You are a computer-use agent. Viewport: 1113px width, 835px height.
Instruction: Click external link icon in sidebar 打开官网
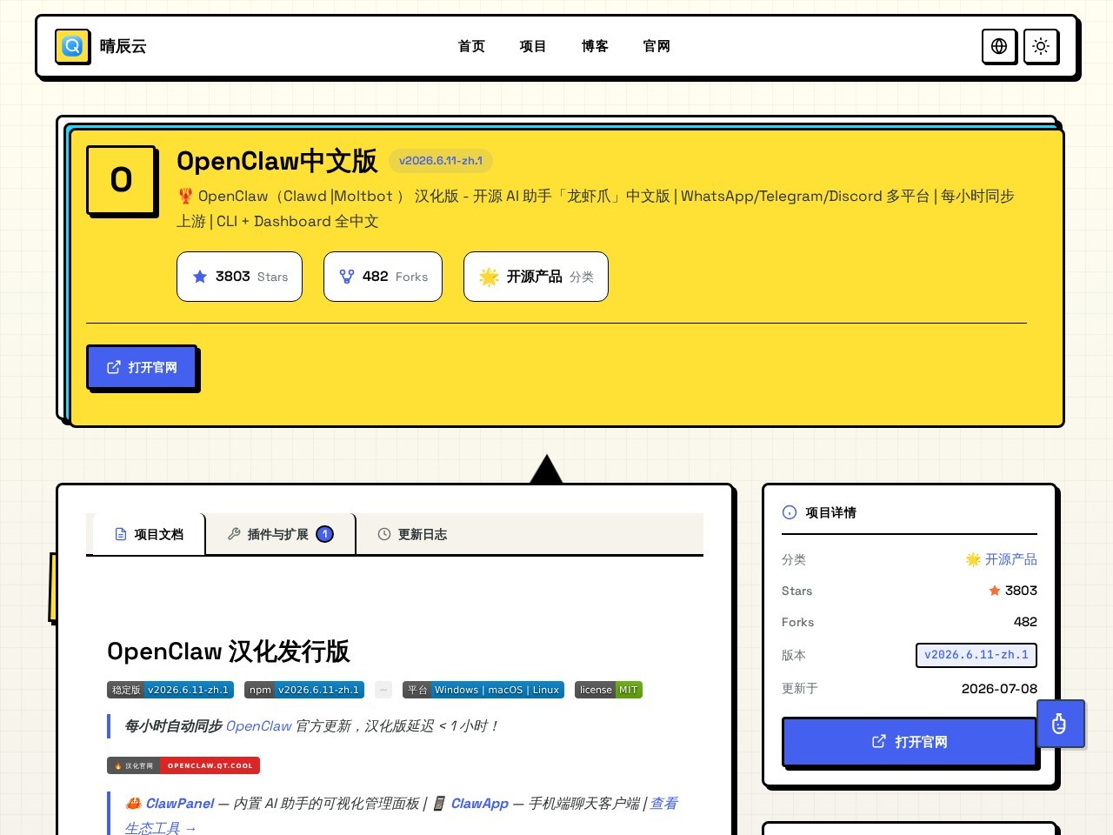coord(879,741)
